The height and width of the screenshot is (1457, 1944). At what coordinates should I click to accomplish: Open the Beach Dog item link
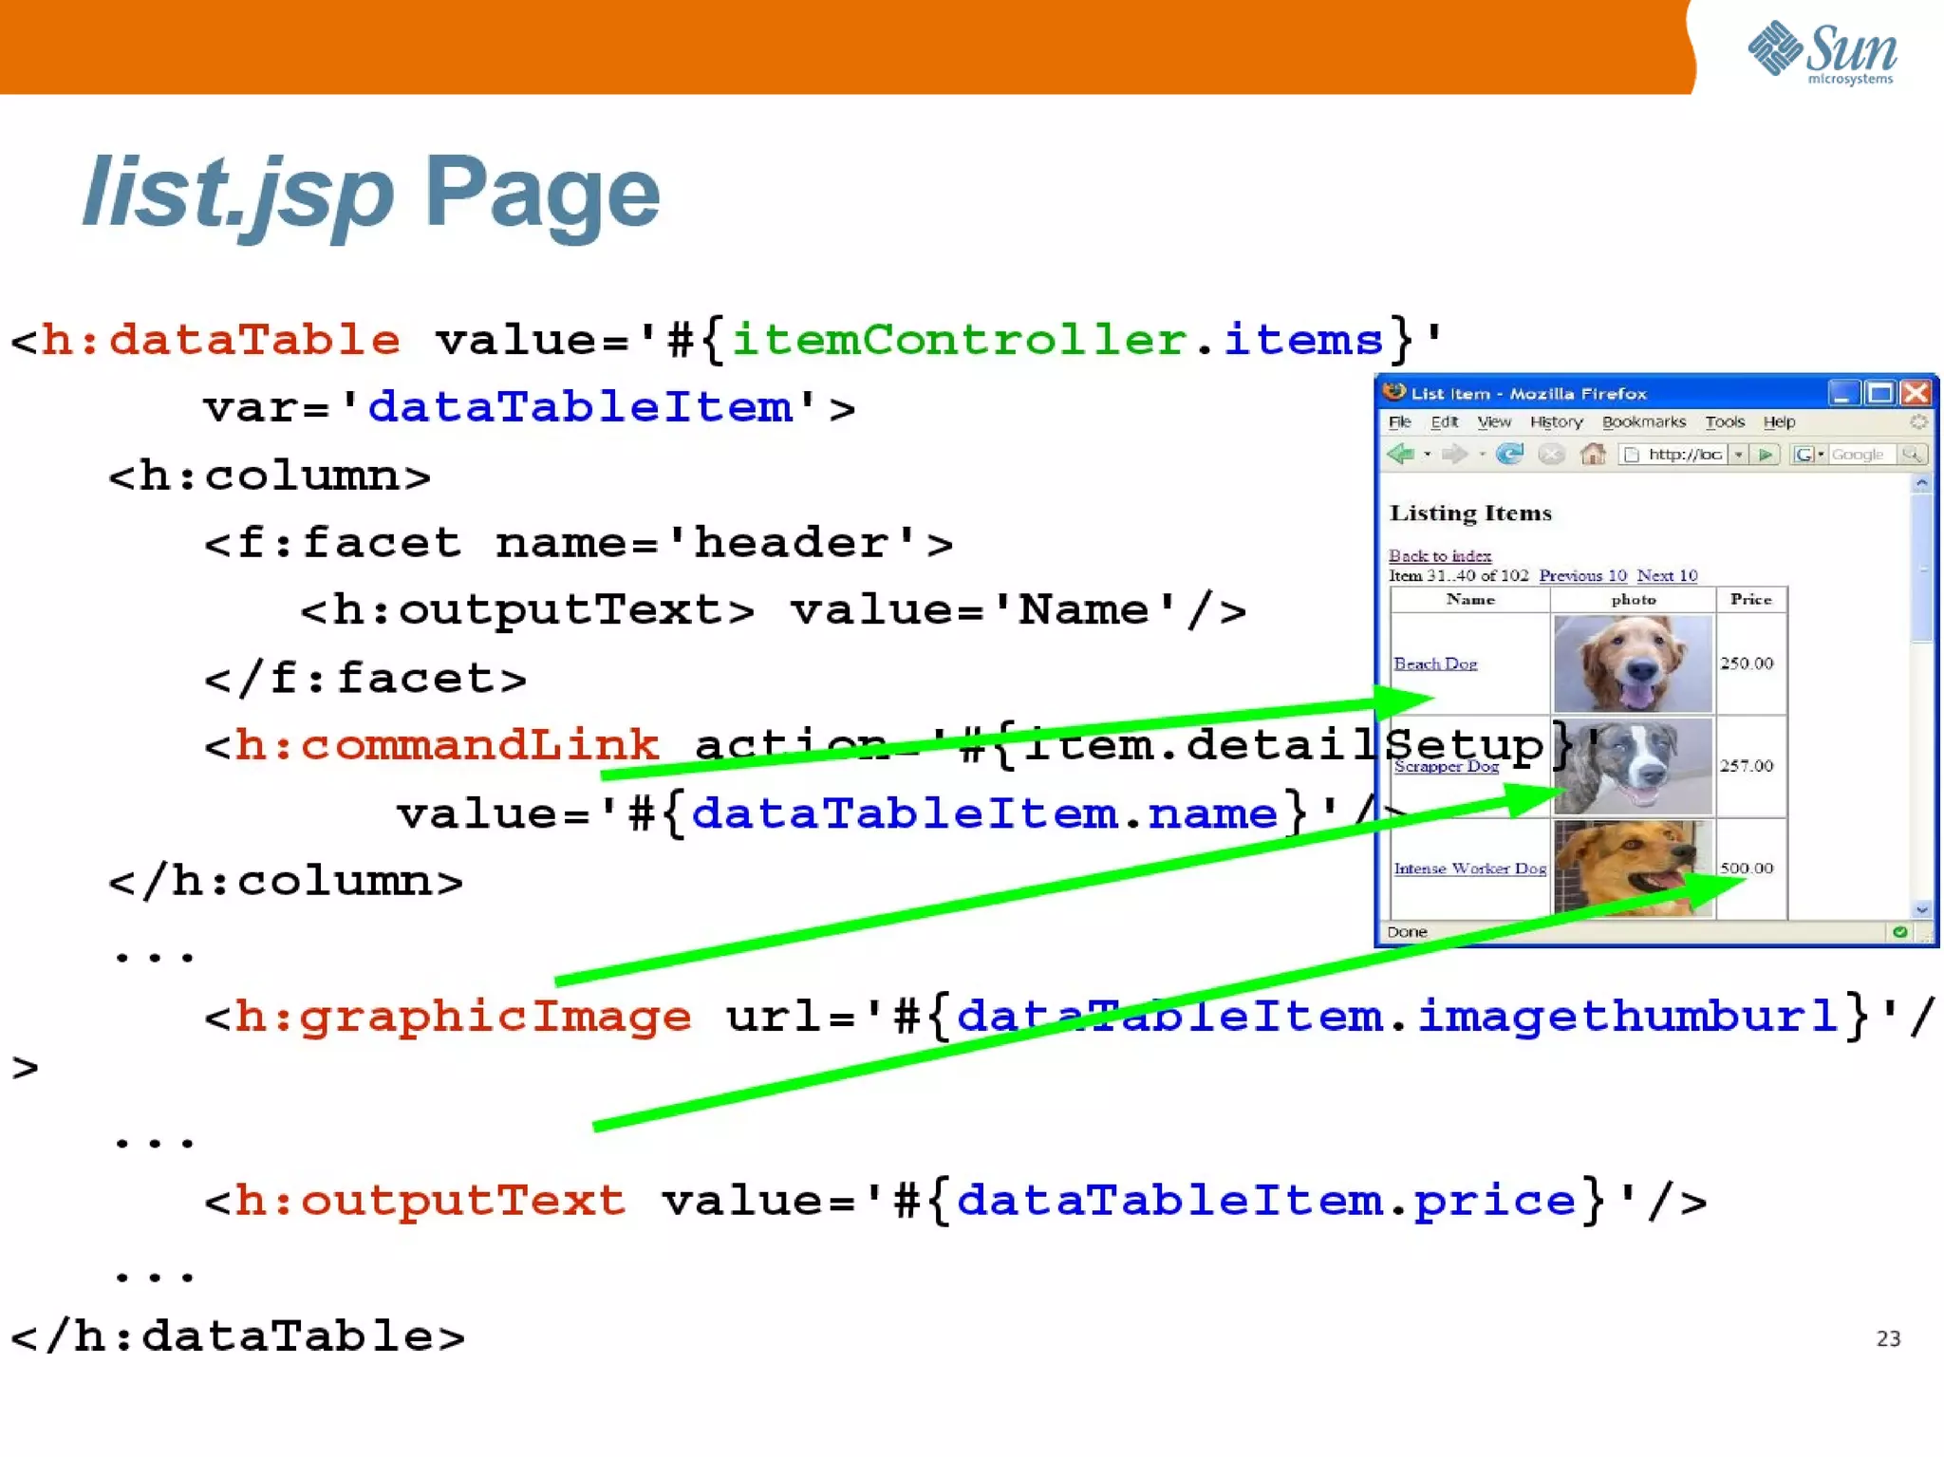click(1435, 664)
